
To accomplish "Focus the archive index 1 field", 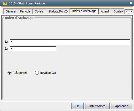I will (70, 42).
